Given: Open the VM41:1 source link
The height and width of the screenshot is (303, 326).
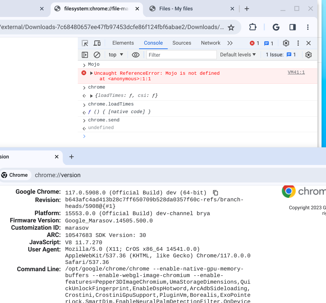Looking at the screenshot, I should point(296,73).
